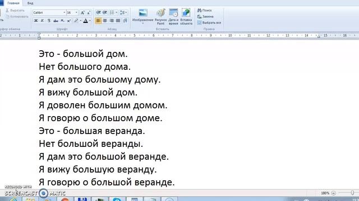The height and width of the screenshot is (201, 359).
Task: Apply the text highlight color marker
Action: point(76,21)
